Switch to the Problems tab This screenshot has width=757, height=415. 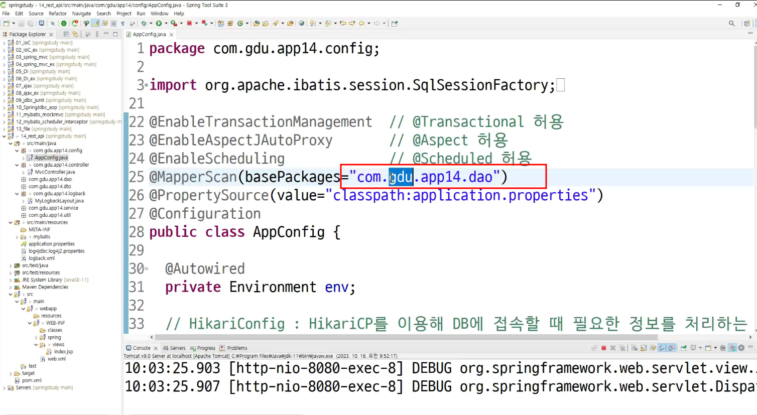(x=233, y=348)
